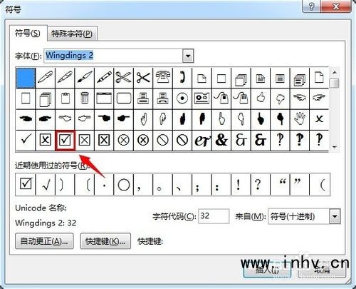Insert recent exclamation mark symbol
Image resolution: width=356 pixels, height=289 pixels.
point(241,184)
